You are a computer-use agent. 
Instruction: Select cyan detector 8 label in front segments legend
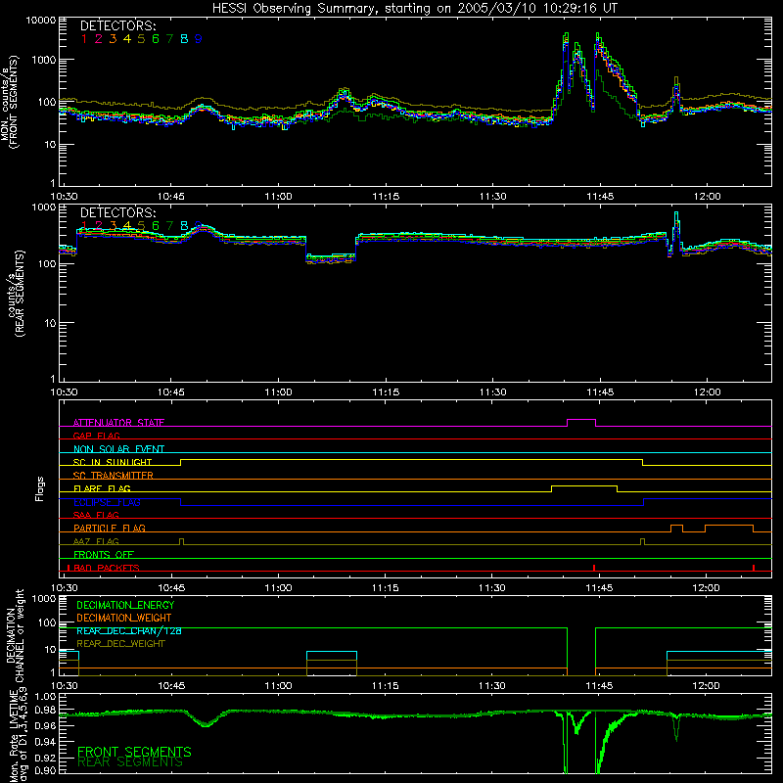click(184, 39)
